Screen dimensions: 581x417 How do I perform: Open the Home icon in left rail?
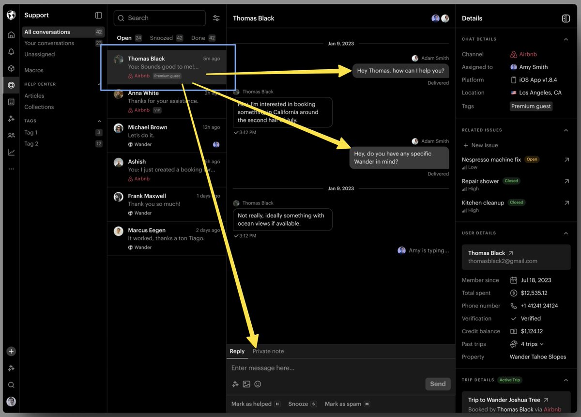[x=11, y=35]
